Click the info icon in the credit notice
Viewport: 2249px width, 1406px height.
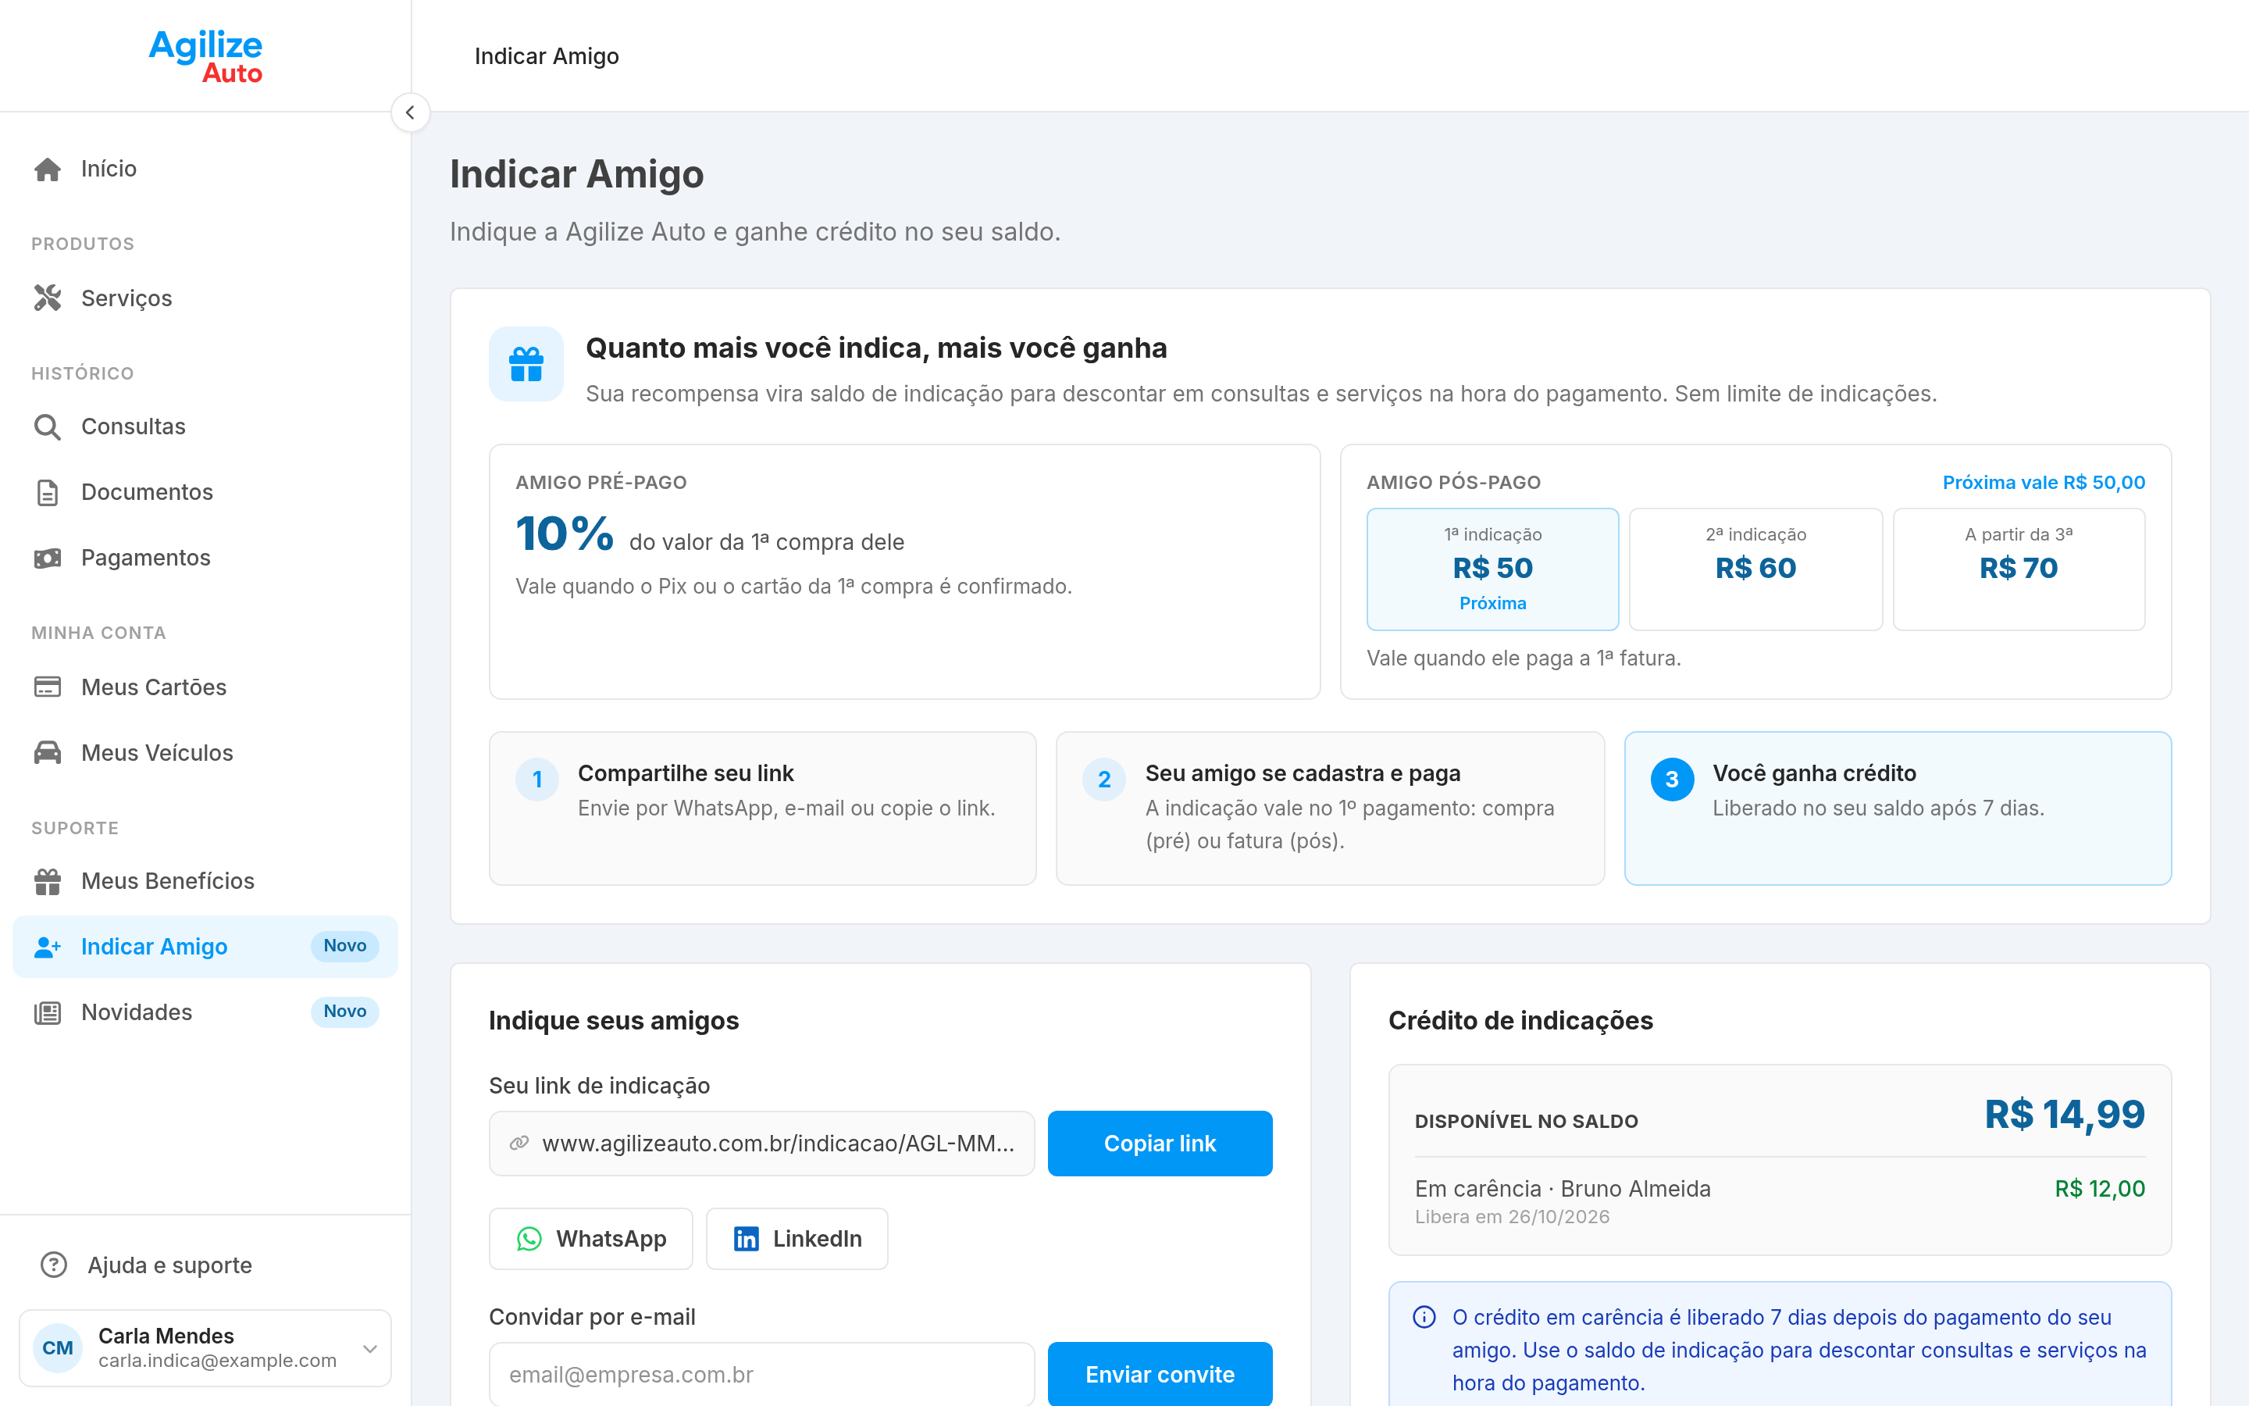pyautogui.click(x=1424, y=1317)
